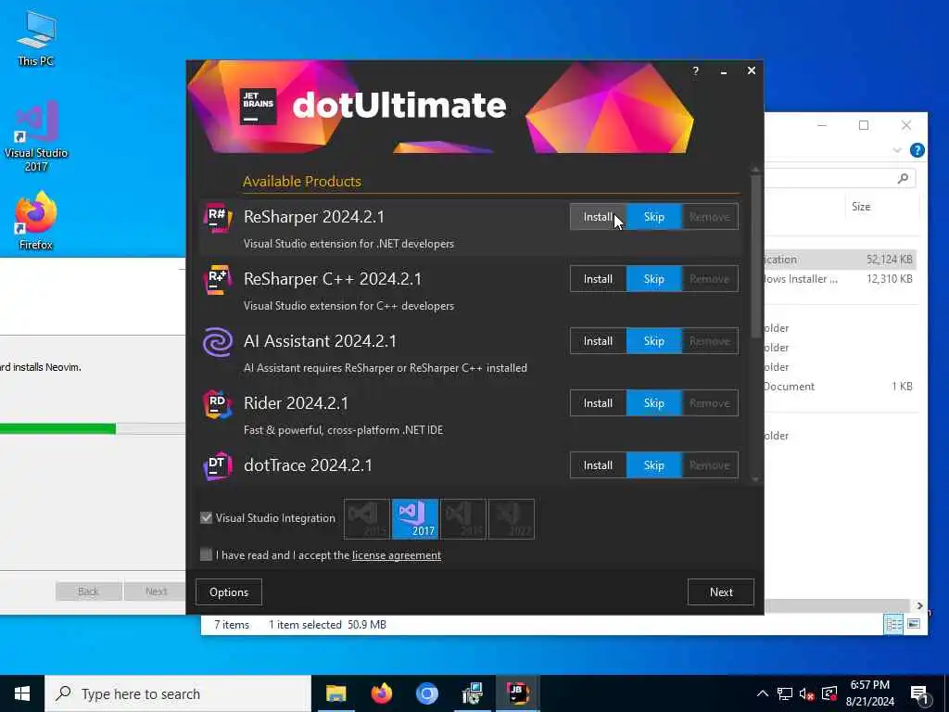This screenshot has height=712, width=949.
Task: Switch File Explorer to large icons view
Action: pyautogui.click(x=914, y=624)
